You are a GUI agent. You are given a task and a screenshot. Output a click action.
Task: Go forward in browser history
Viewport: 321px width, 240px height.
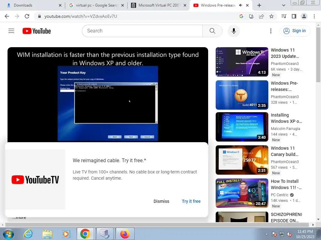coord(17,16)
